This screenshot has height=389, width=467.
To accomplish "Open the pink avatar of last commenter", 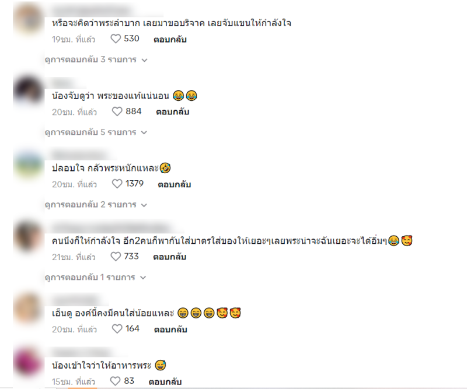I will click(x=28, y=362).
